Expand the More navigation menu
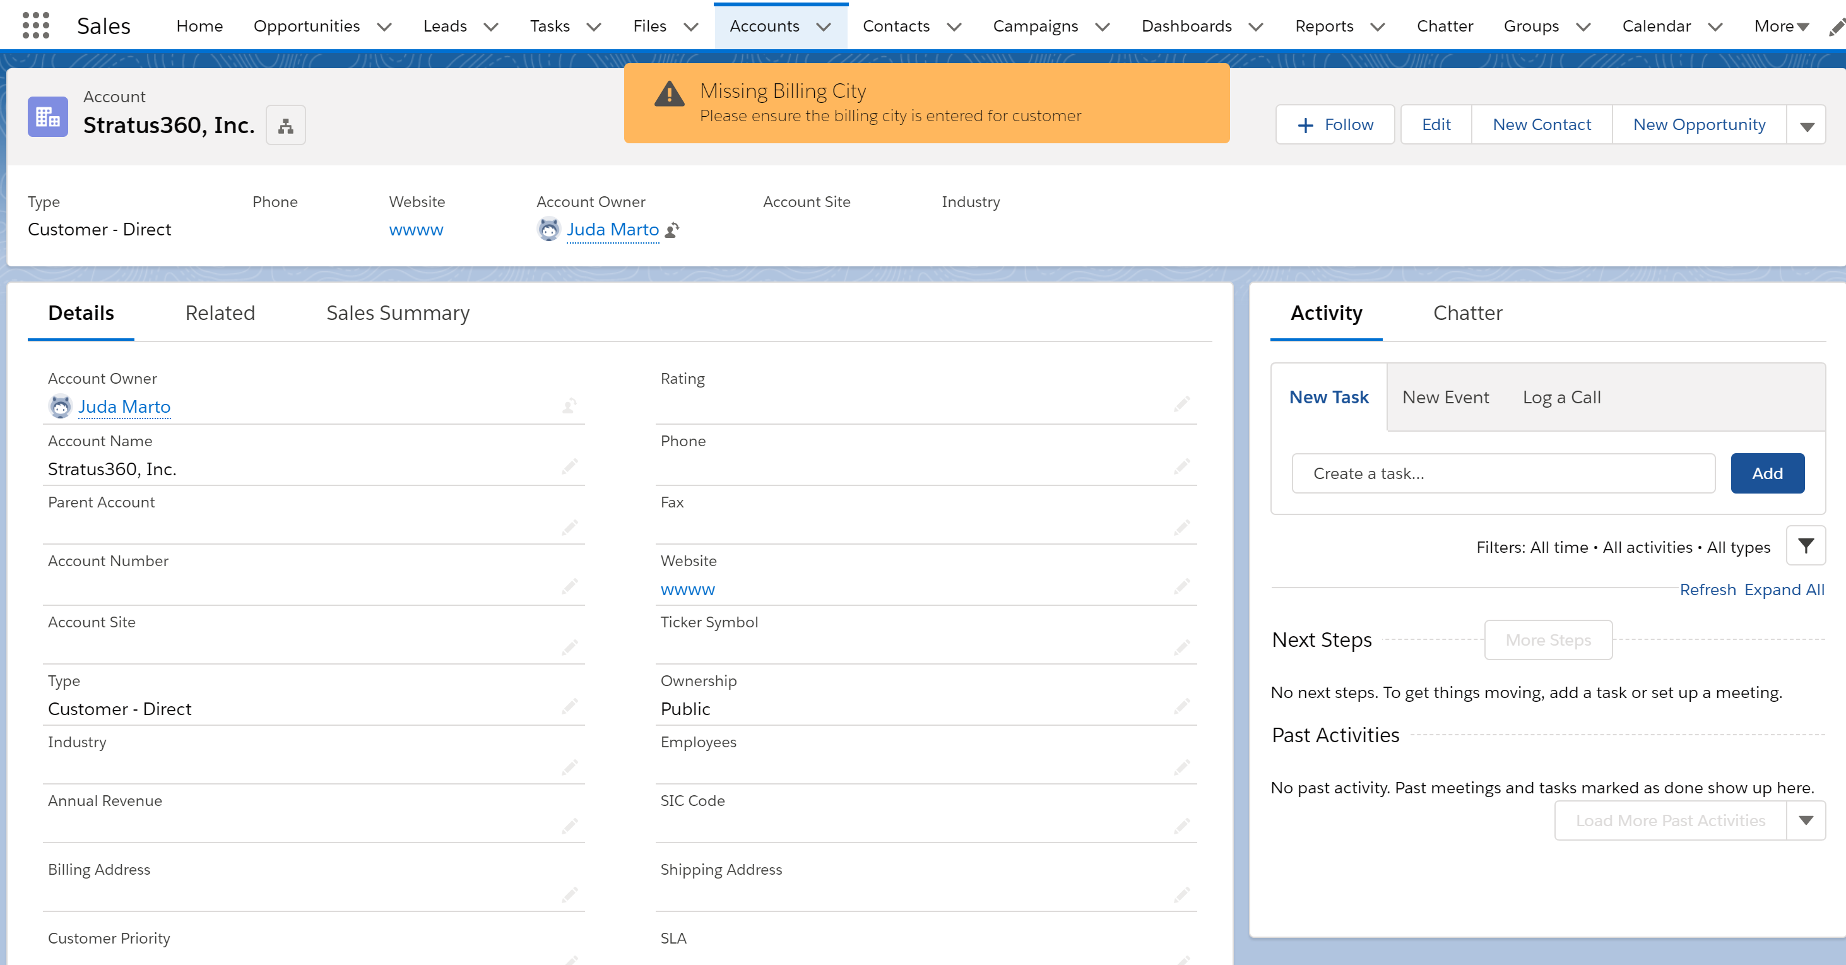The width and height of the screenshot is (1846, 965). click(x=1781, y=27)
